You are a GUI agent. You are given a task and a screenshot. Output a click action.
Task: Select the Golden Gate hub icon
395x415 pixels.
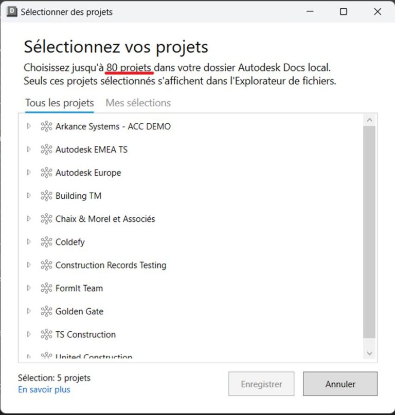point(46,311)
